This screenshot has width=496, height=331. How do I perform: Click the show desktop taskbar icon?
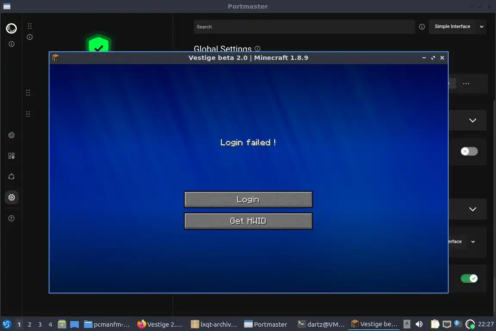click(x=74, y=325)
